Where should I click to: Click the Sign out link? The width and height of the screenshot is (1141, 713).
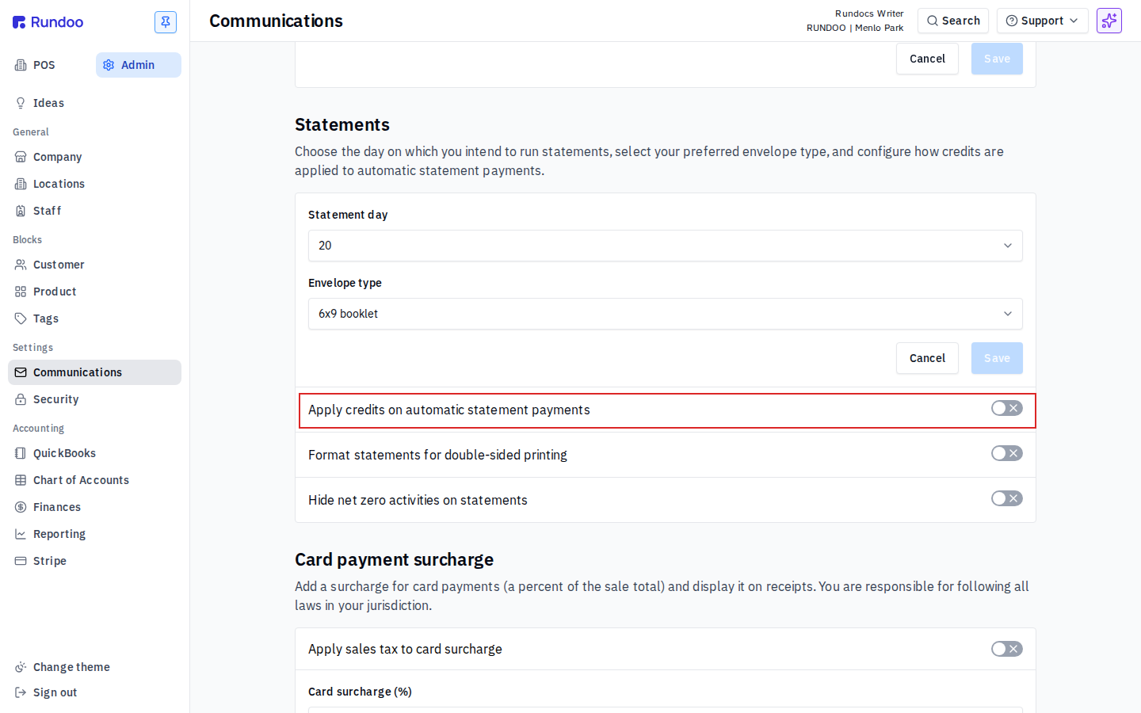55,692
